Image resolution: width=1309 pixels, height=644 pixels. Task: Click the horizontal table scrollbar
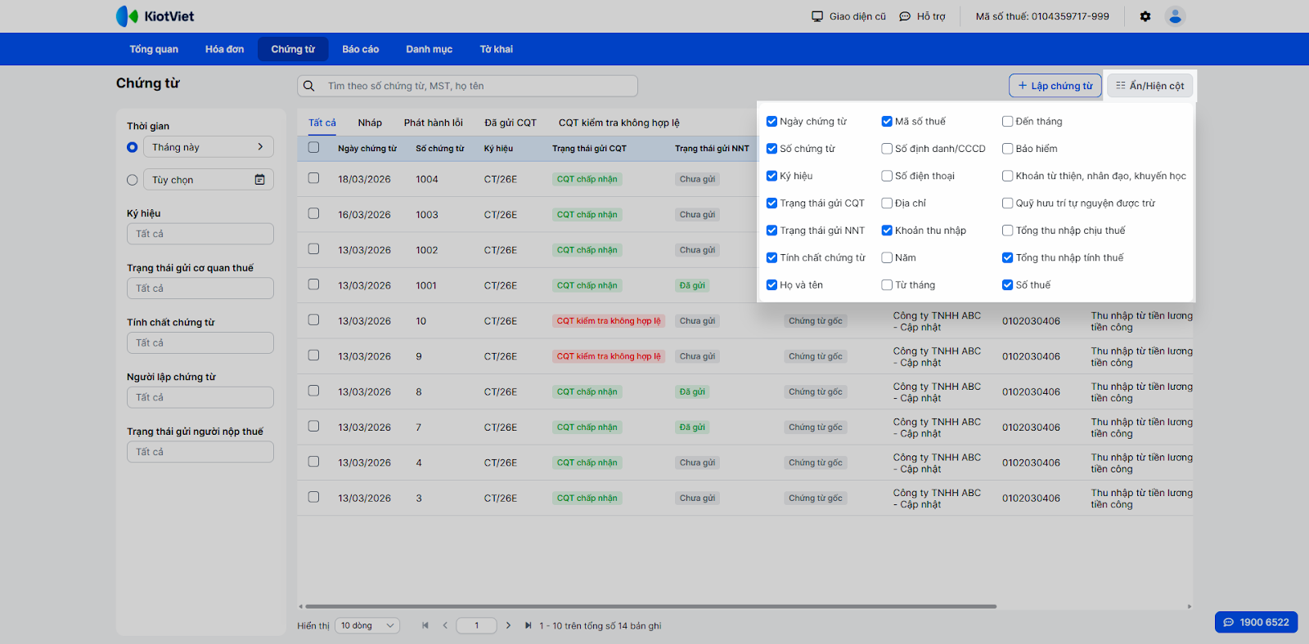(650, 606)
